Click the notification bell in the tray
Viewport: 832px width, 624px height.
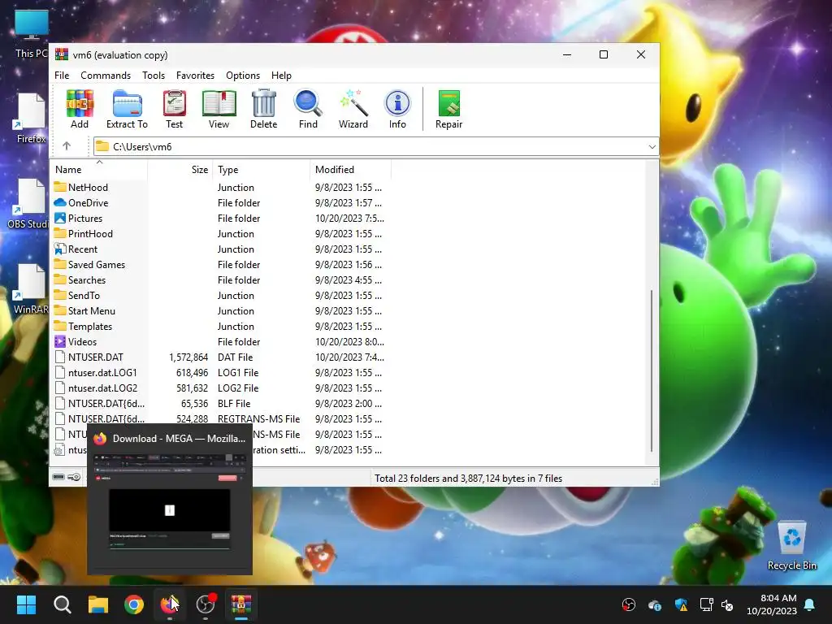[x=810, y=604]
